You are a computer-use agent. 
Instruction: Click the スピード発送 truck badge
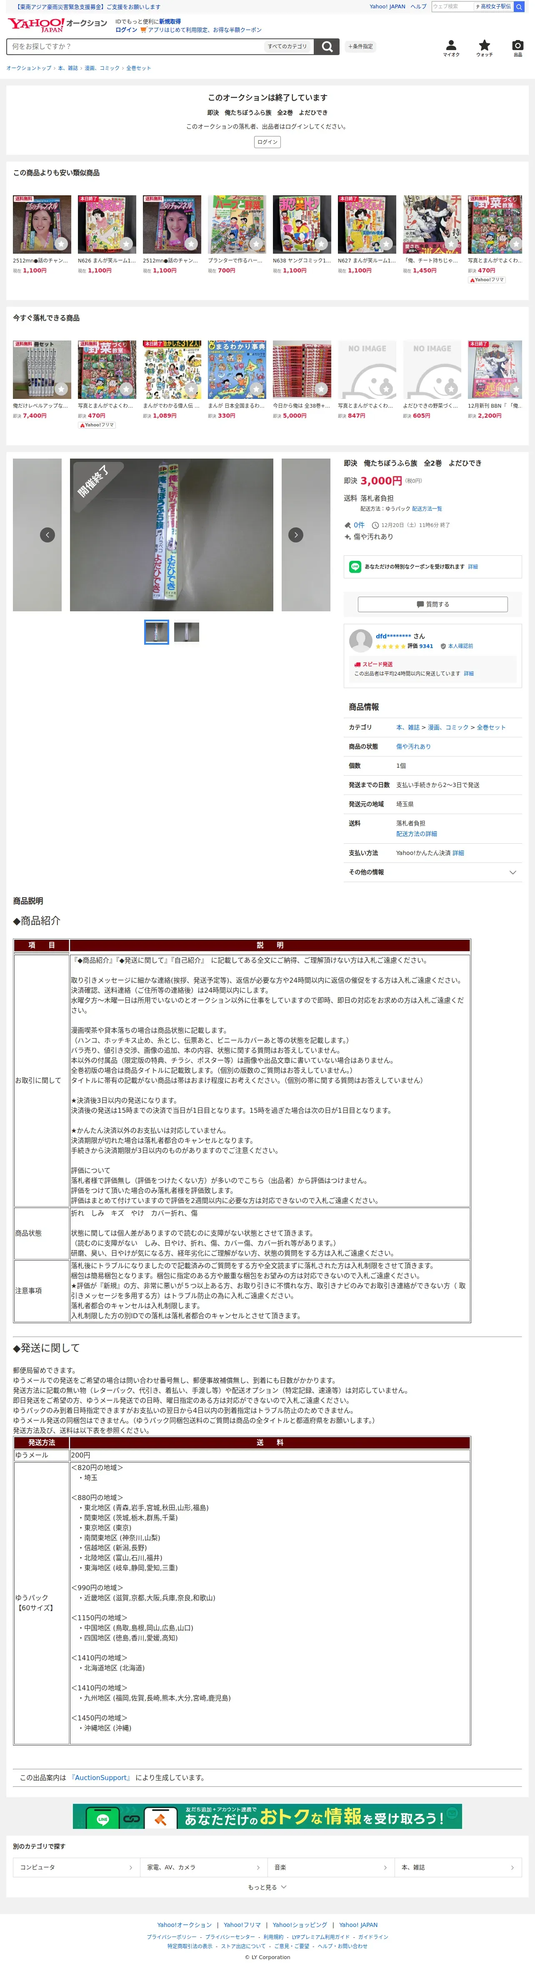point(373,663)
